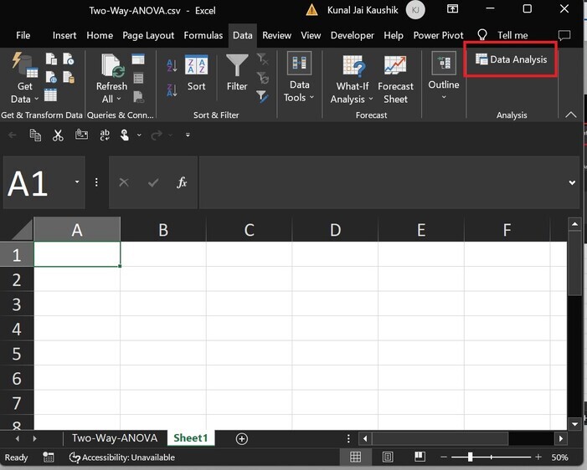Open the custom Sort dialog

coord(196,74)
